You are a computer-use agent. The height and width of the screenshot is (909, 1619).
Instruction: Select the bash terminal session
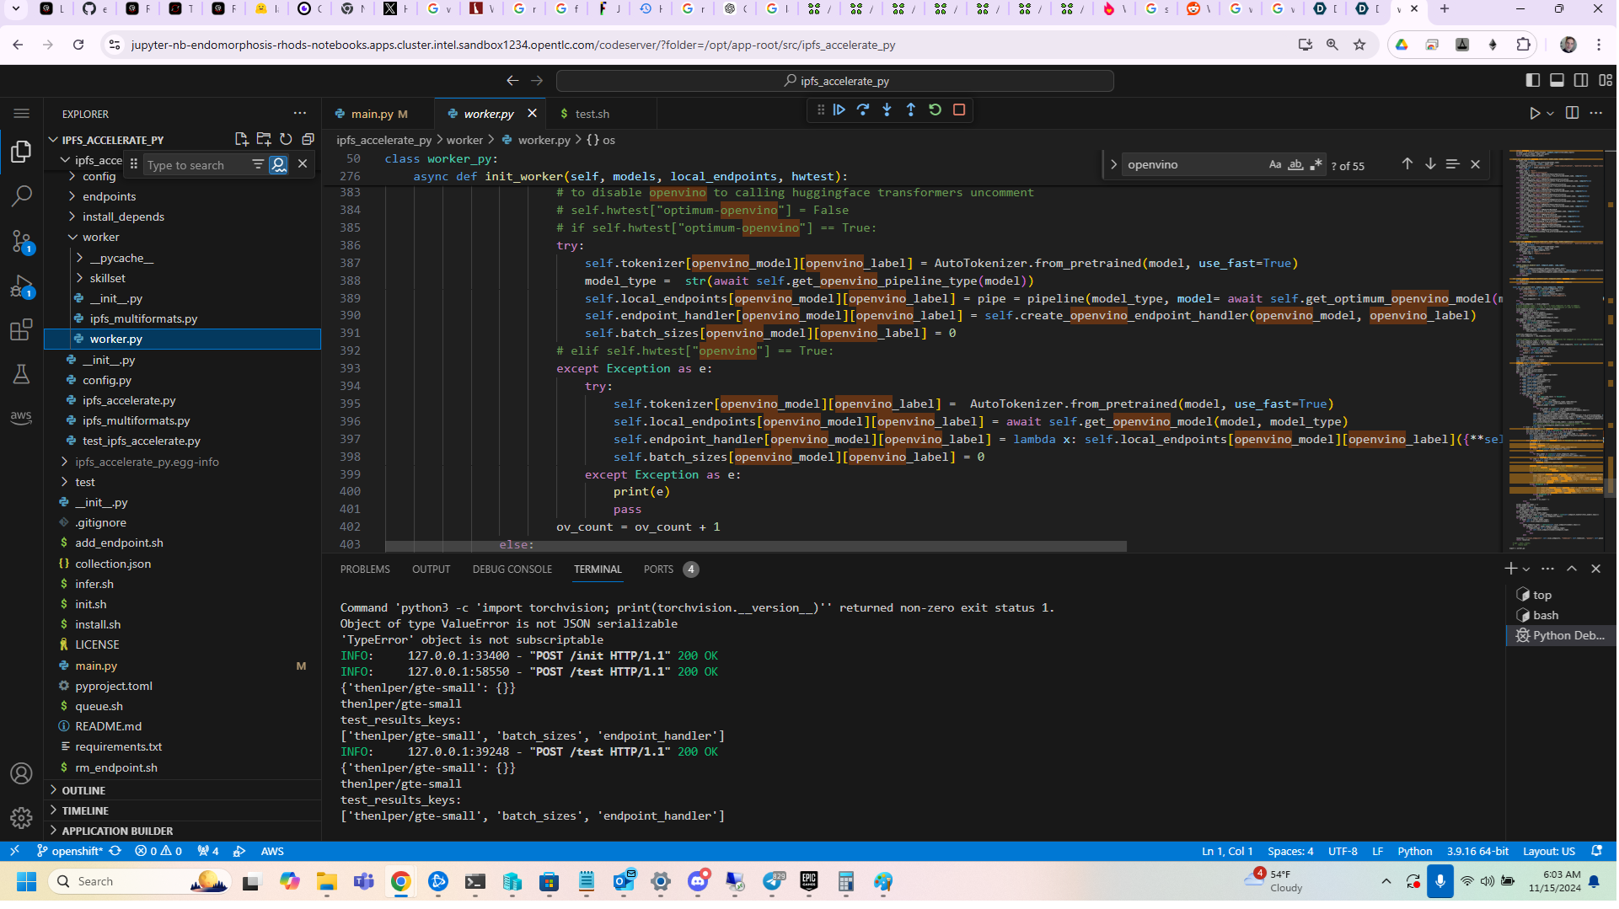pyautogui.click(x=1546, y=617)
